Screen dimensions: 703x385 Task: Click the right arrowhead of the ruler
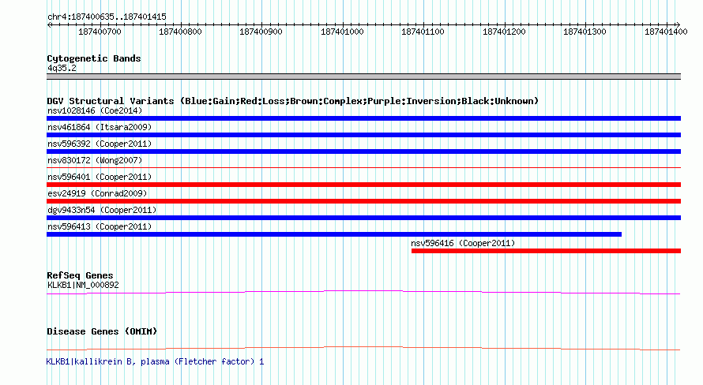point(679,25)
